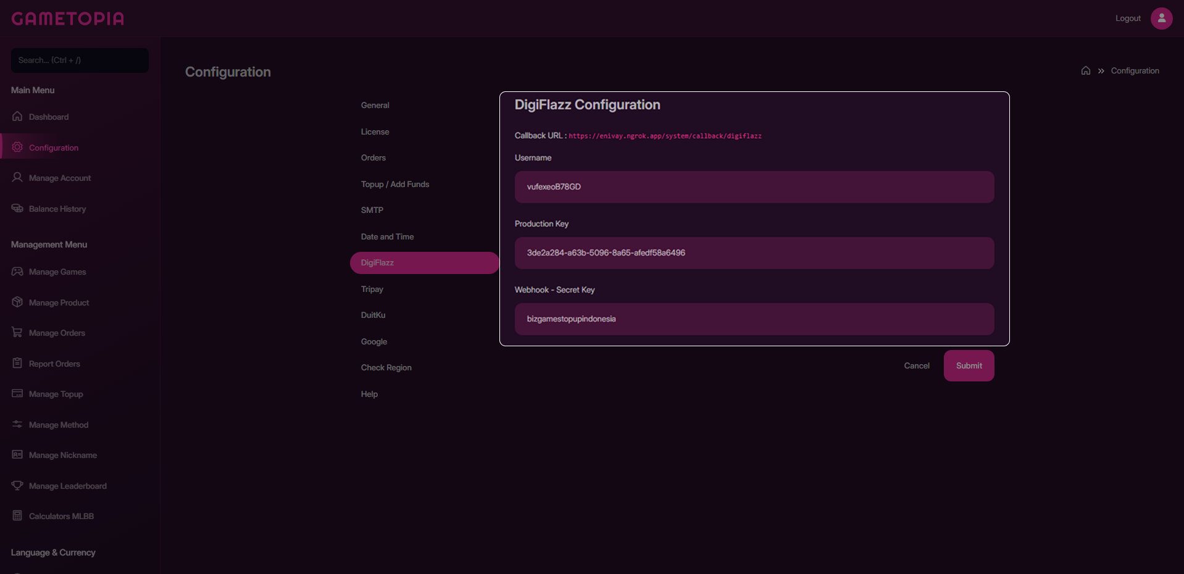Click the breadcrumb home icon

(x=1086, y=70)
